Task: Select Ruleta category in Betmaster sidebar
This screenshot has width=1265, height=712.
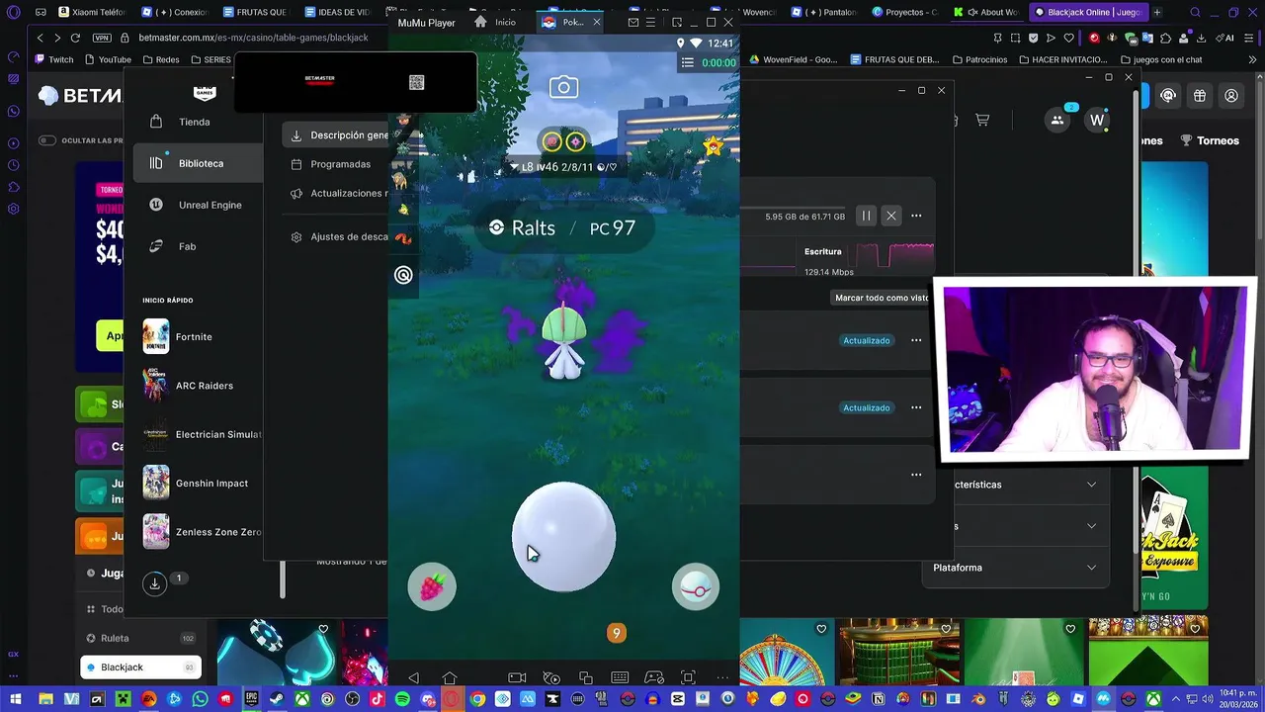Action: [x=140, y=638]
